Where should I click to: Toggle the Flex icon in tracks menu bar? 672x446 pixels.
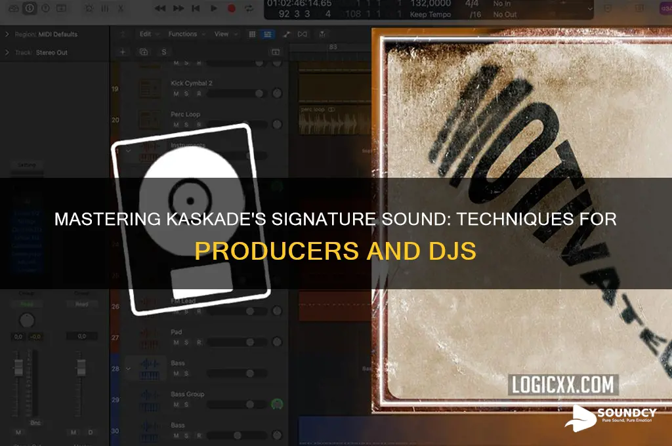pyautogui.click(x=303, y=34)
